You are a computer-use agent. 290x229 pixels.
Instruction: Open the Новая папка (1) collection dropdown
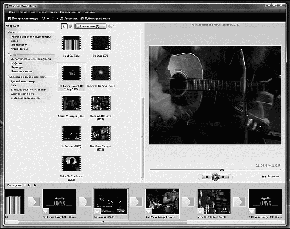pyautogui.click(x=91, y=26)
